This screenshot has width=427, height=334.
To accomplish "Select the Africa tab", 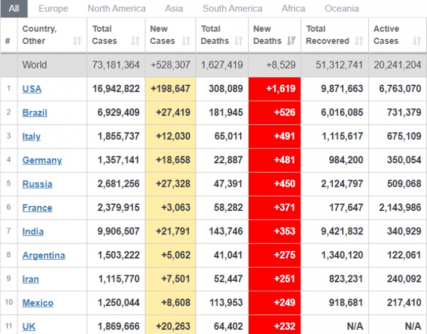I will click(293, 9).
